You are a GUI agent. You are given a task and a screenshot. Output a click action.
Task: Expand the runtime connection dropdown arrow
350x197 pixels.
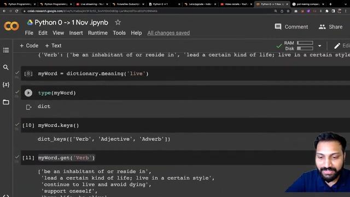pyautogui.click(x=319, y=46)
